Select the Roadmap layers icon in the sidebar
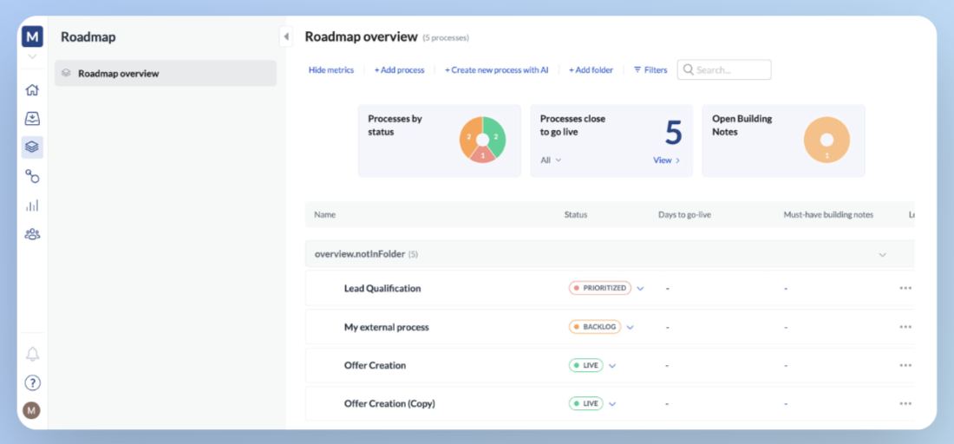 [32, 147]
